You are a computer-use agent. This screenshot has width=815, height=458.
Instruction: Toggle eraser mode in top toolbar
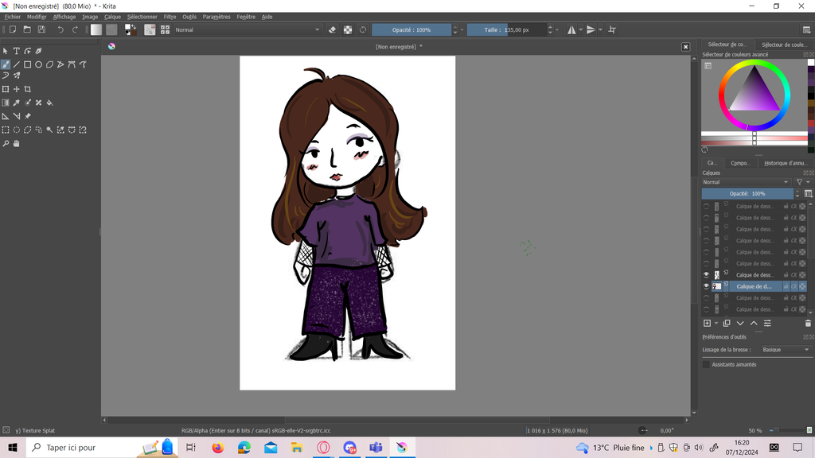(x=333, y=30)
